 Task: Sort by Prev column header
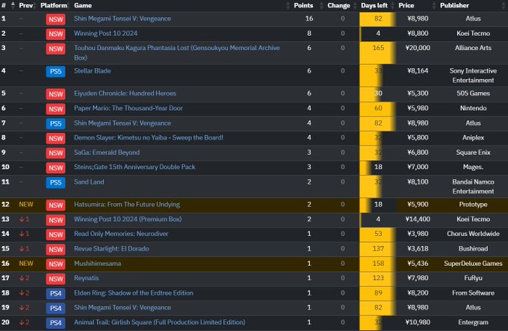(26, 5)
